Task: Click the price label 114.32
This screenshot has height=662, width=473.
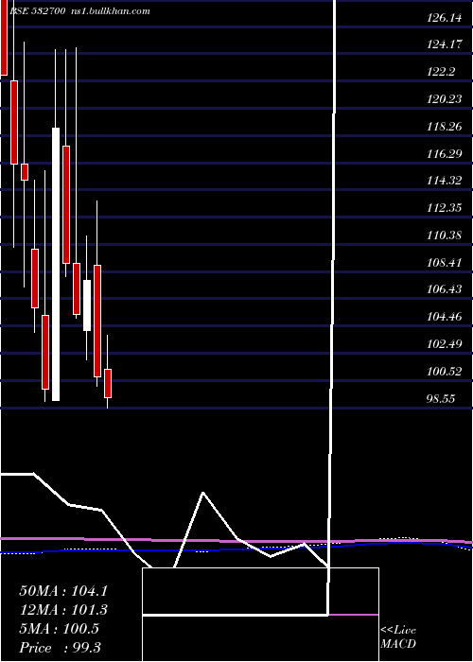Action: pyautogui.click(x=445, y=181)
